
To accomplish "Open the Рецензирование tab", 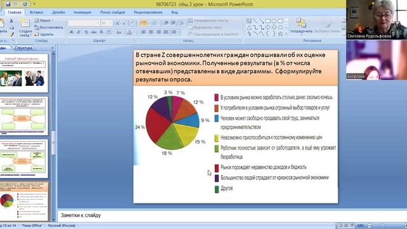I will tap(148, 12).
